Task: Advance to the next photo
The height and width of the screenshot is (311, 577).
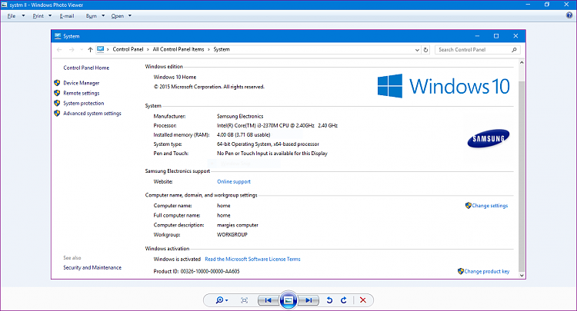Action: [309, 300]
